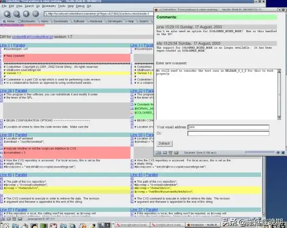Open Composer icon in comment window status bar
Viewport: 287px width, 228px height.
pyautogui.click(x=170, y=152)
